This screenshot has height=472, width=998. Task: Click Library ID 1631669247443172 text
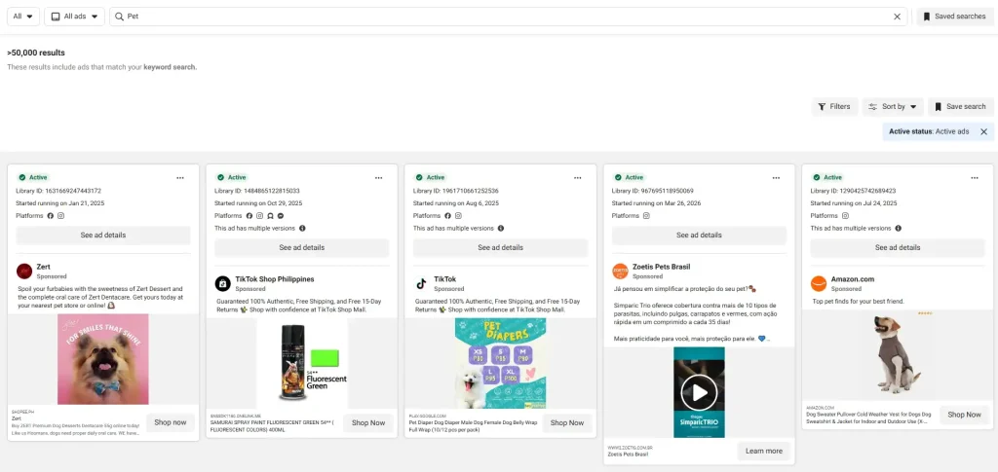tap(58, 191)
